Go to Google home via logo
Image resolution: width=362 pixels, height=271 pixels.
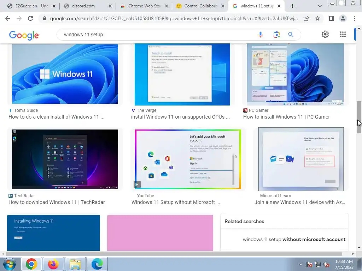tap(24, 35)
